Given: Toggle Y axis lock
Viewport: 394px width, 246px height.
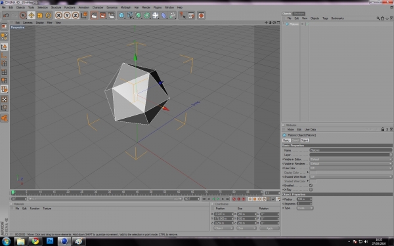Looking at the screenshot, I should (x=67, y=15).
